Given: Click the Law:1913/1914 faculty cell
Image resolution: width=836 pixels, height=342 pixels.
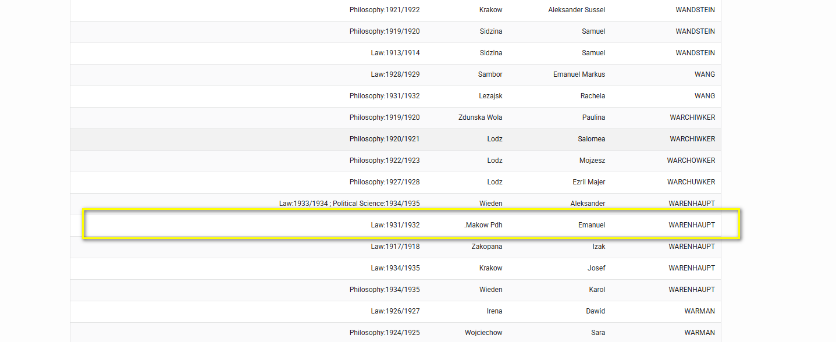Looking at the screenshot, I should (x=395, y=53).
